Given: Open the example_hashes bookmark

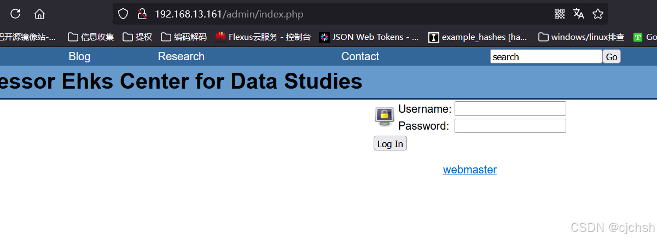Looking at the screenshot, I should 478,37.
